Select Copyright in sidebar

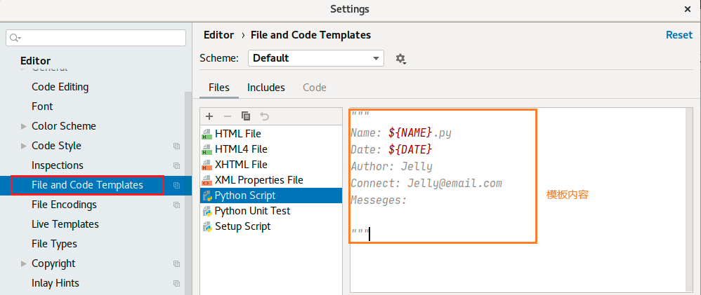pos(53,263)
